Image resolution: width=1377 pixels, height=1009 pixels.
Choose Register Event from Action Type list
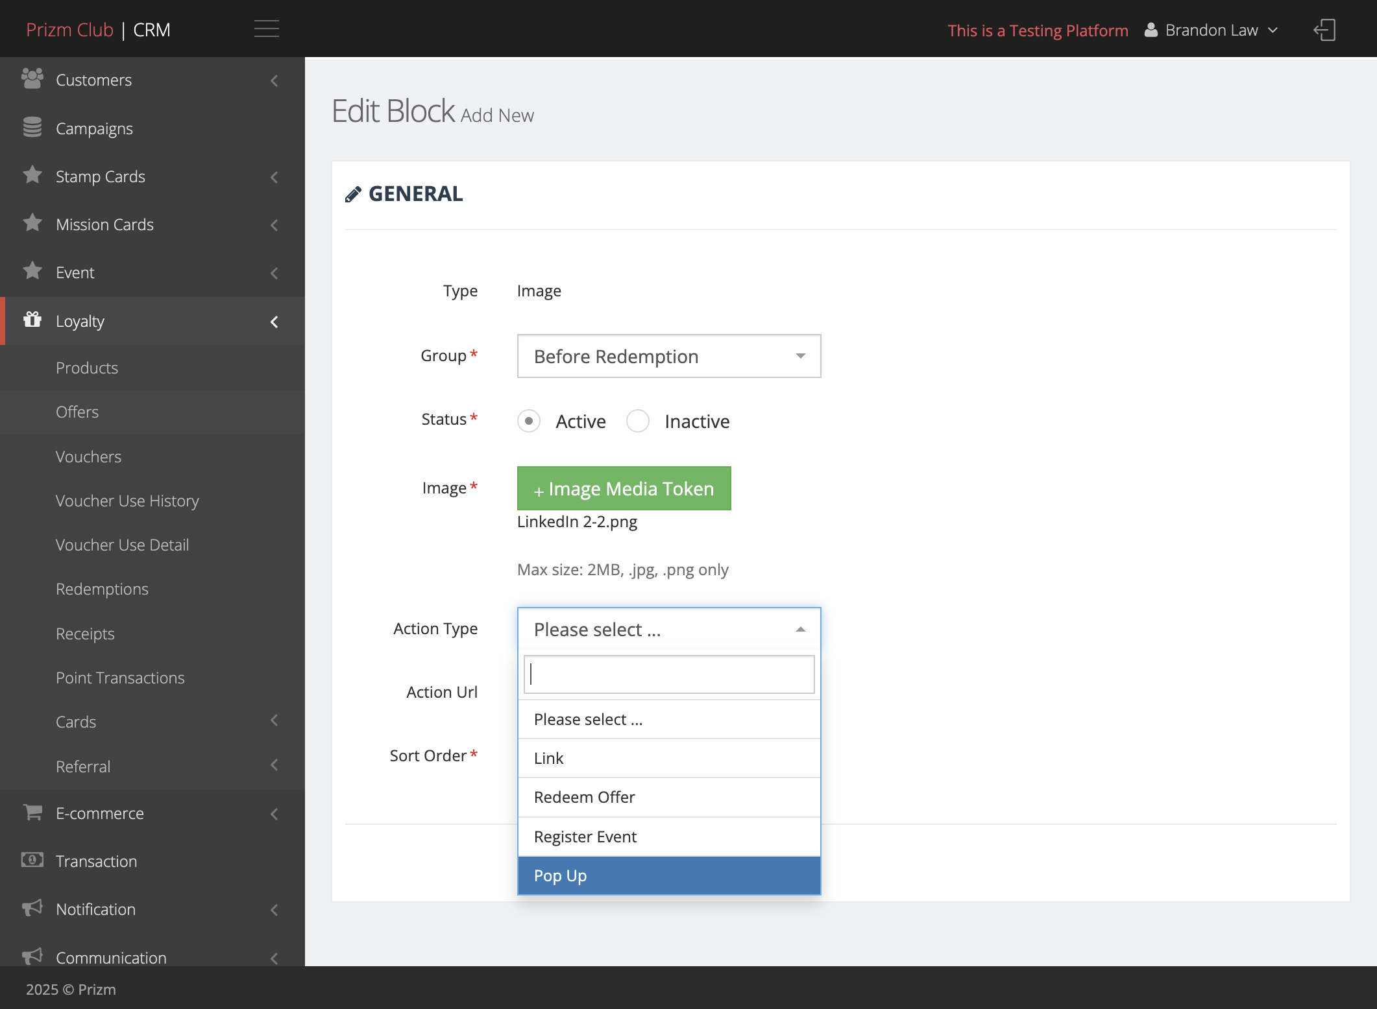(669, 837)
